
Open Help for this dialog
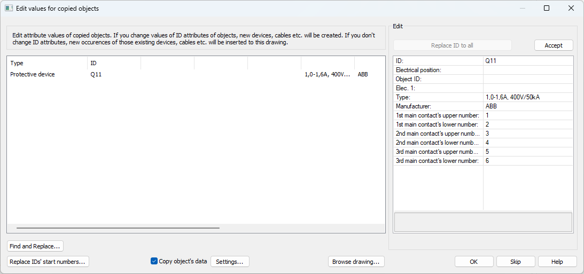tap(557, 262)
